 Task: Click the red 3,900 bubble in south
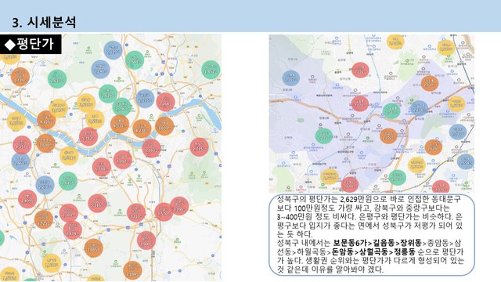pyautogui.click(x=146, y=240)
